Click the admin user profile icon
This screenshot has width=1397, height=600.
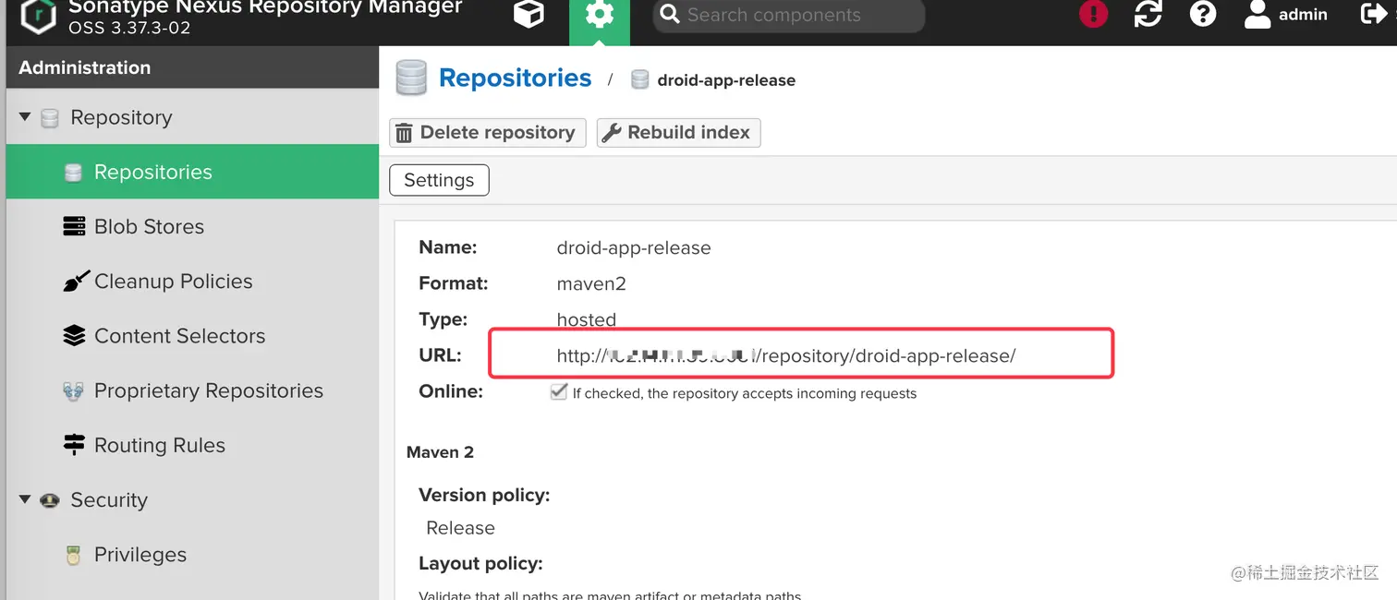coord(1257,15)
